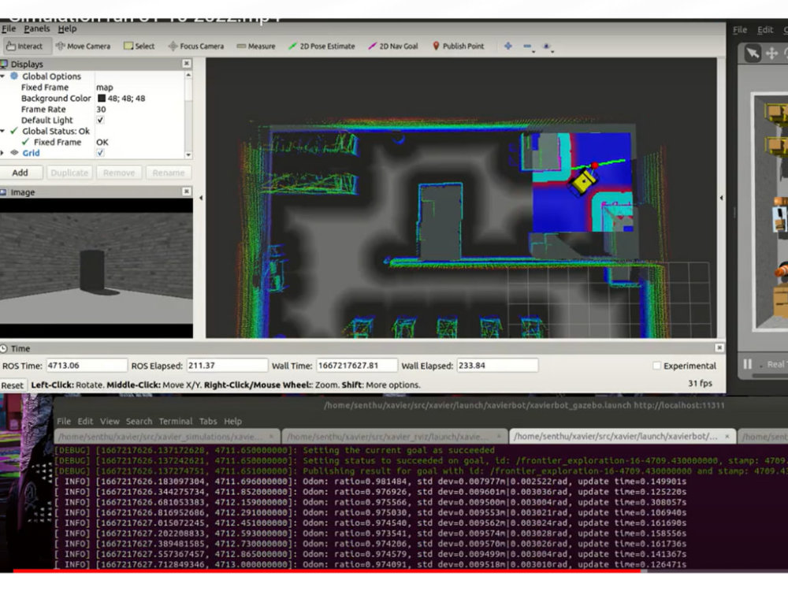This screenshot has height=591, width=788.
Task: Close the Image panel
Action: 187,191
